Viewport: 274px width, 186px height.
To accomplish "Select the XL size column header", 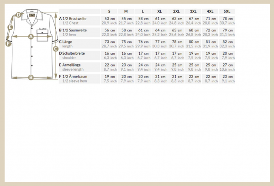I will [159, 10].
